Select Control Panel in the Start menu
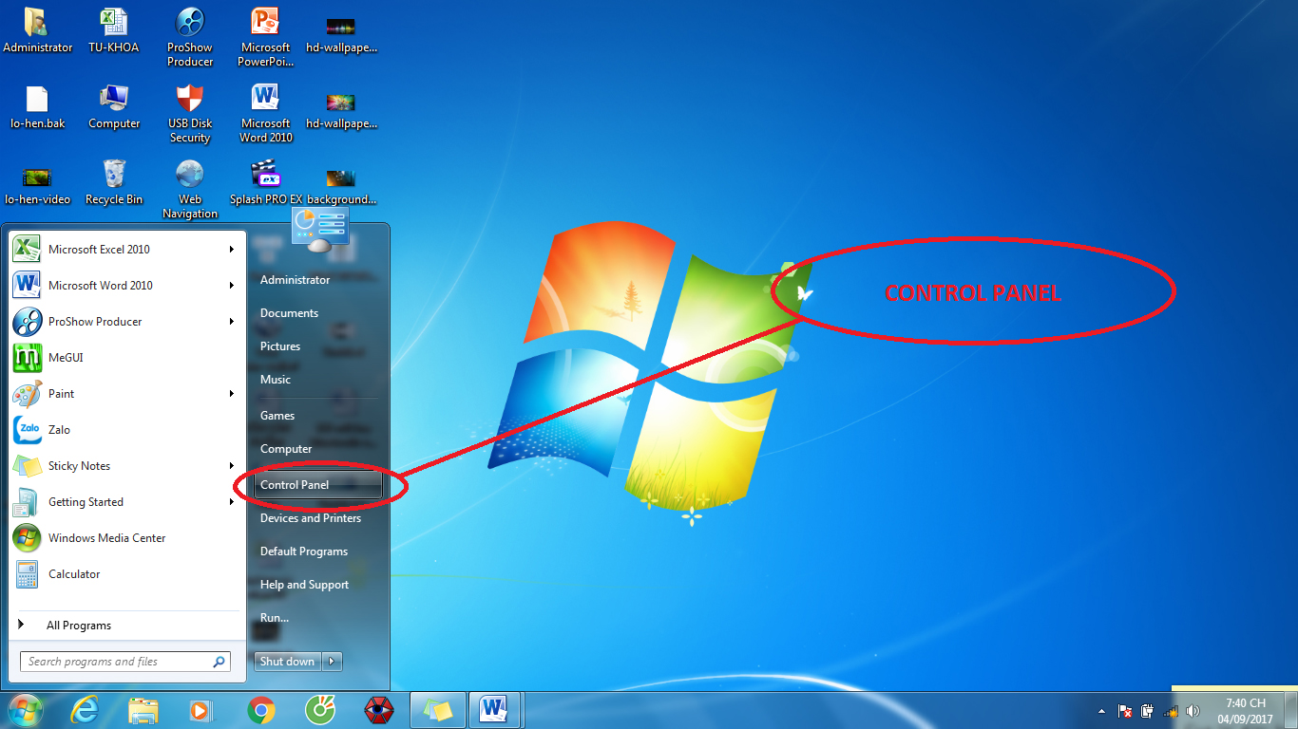This screenshot has width=1298, height=729. (x=295, y=485)
